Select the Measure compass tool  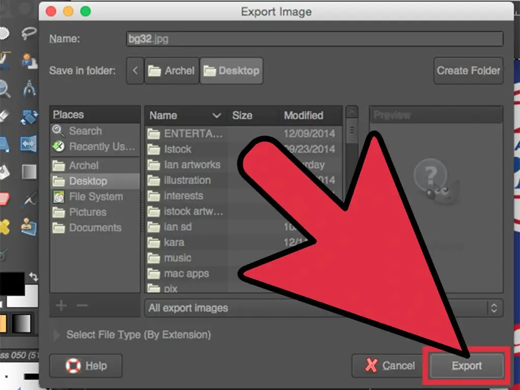29,88
